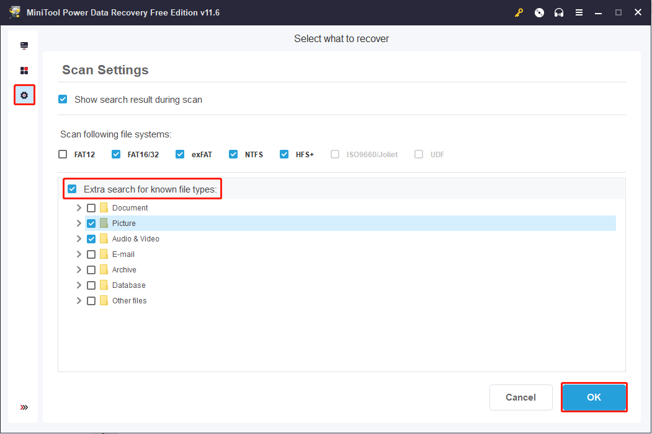Select the E-mail row label

point(123,254)
